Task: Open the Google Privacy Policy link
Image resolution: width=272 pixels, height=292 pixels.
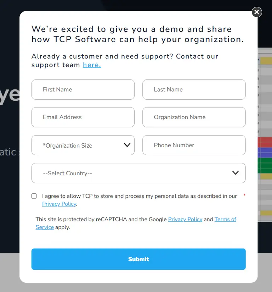Action: coord(185,219)
